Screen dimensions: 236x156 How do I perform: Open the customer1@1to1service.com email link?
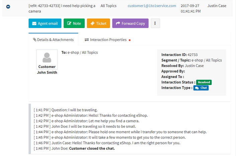[152, 6]
